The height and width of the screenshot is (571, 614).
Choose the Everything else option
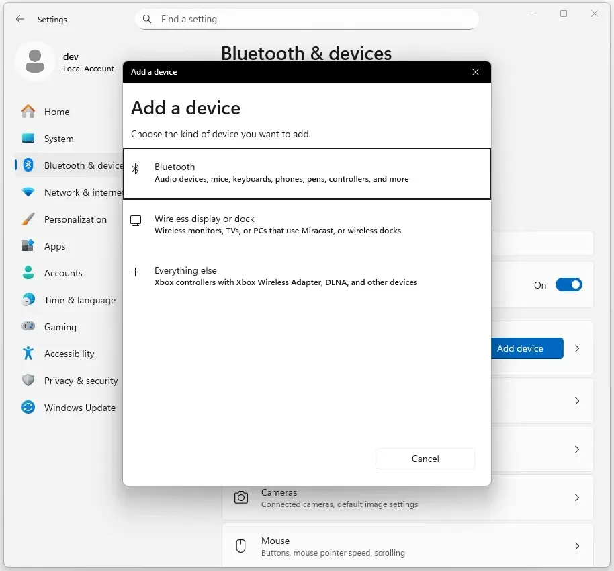[306, 276]
